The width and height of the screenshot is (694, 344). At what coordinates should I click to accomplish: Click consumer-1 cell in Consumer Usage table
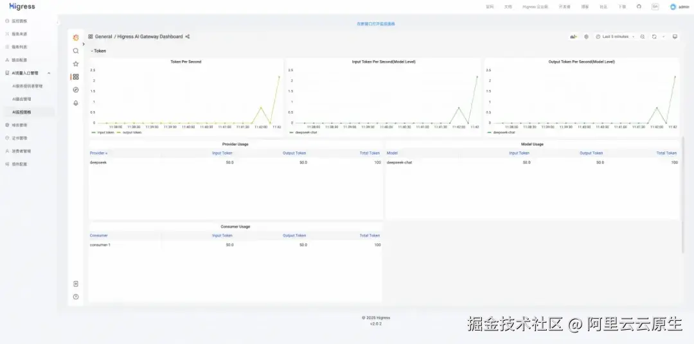click(100, 245)
